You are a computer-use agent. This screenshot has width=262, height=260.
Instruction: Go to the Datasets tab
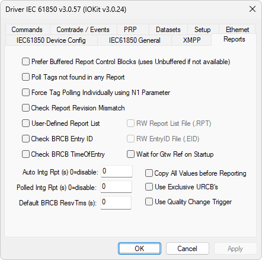pyautogui.click(x=168, y=30)
